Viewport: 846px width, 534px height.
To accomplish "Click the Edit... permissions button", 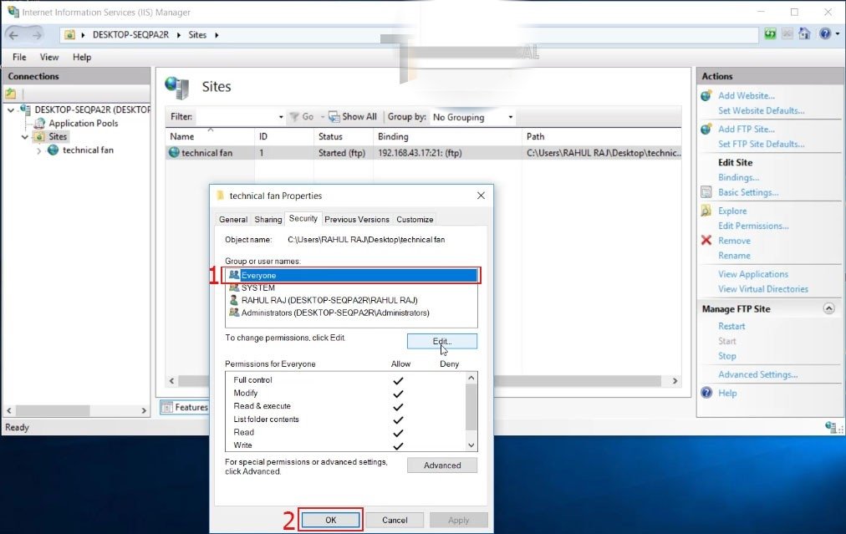I will [442, 342].
